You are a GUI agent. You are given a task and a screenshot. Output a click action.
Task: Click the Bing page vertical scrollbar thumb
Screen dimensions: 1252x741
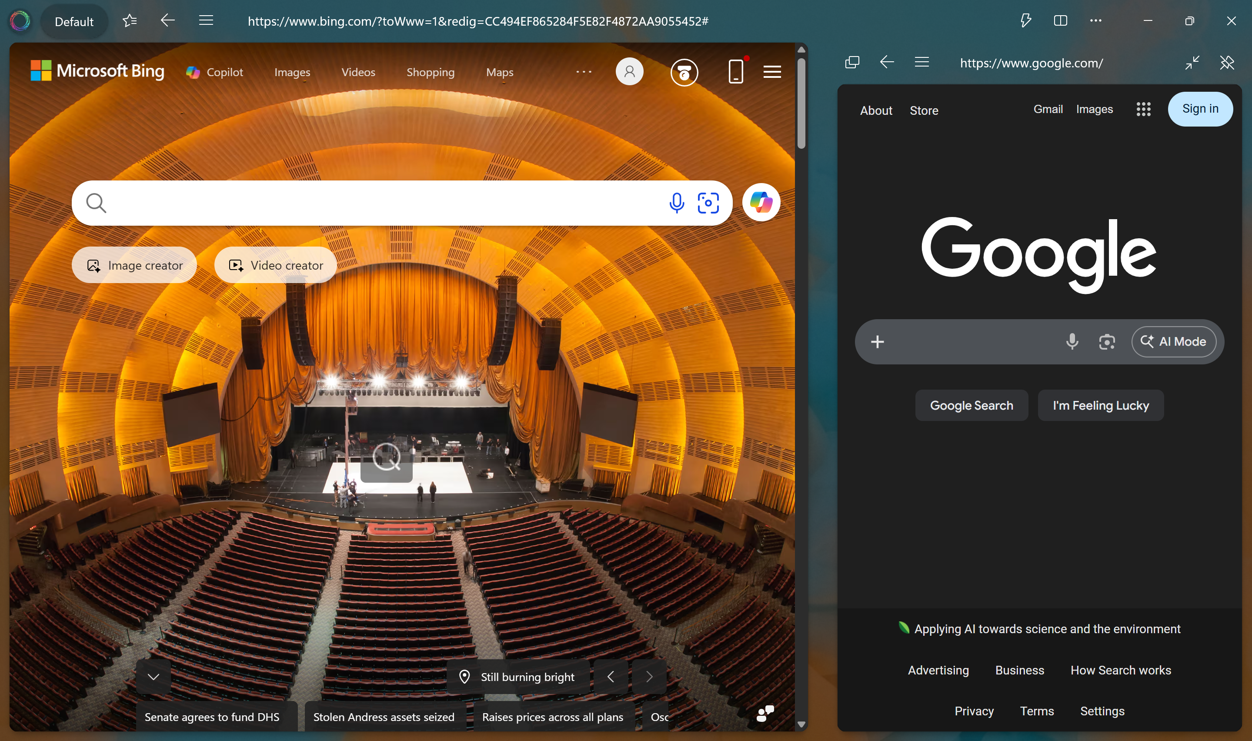tap(801, 103)
